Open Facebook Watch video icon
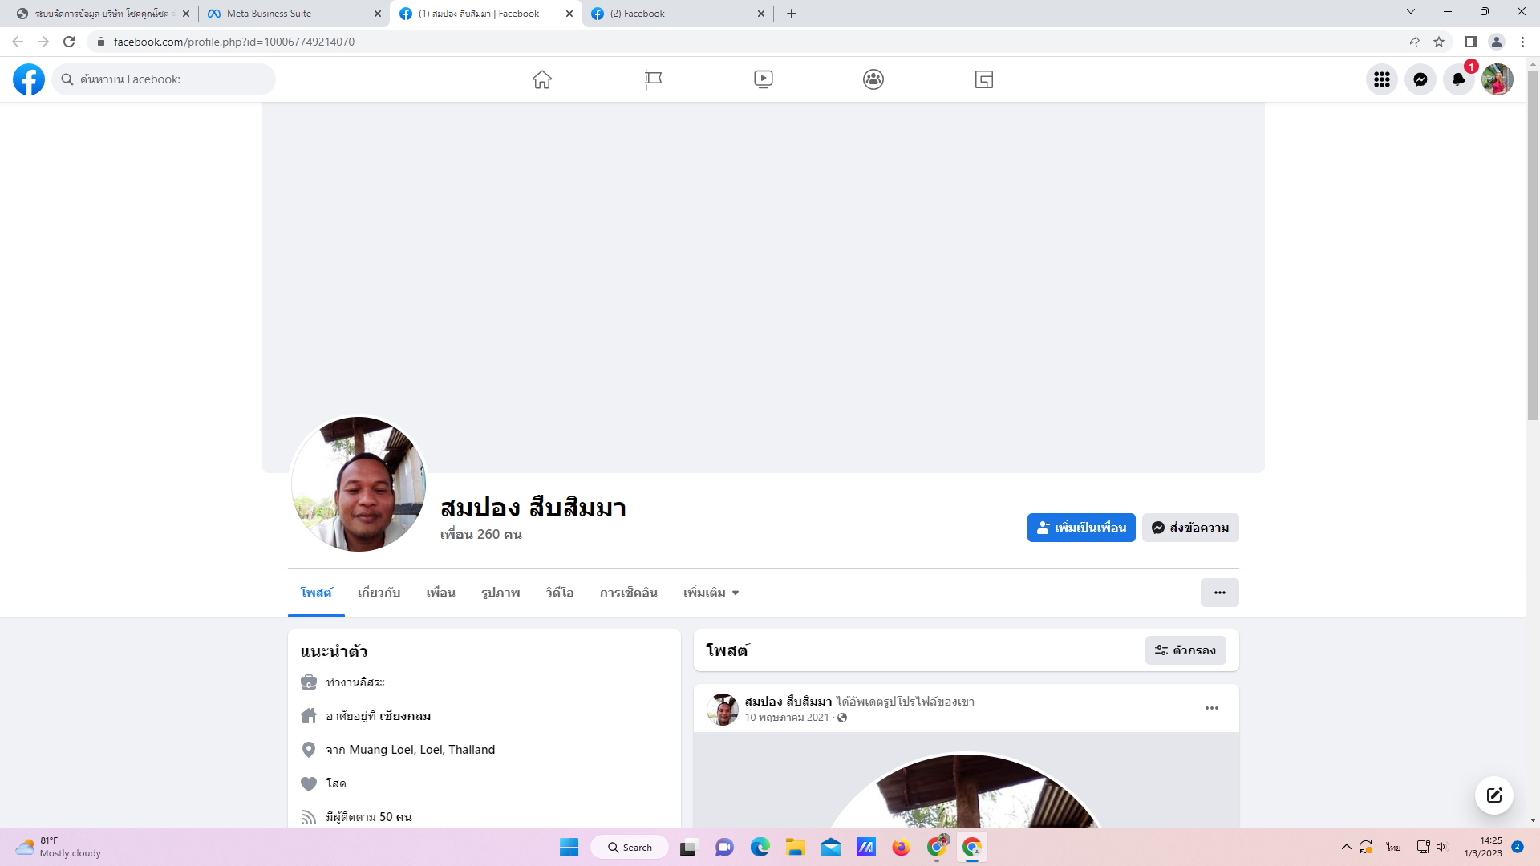 (763, 79)
